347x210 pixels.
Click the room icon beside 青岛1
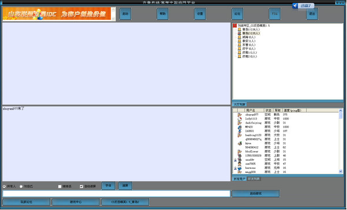(x=239, y=30)
